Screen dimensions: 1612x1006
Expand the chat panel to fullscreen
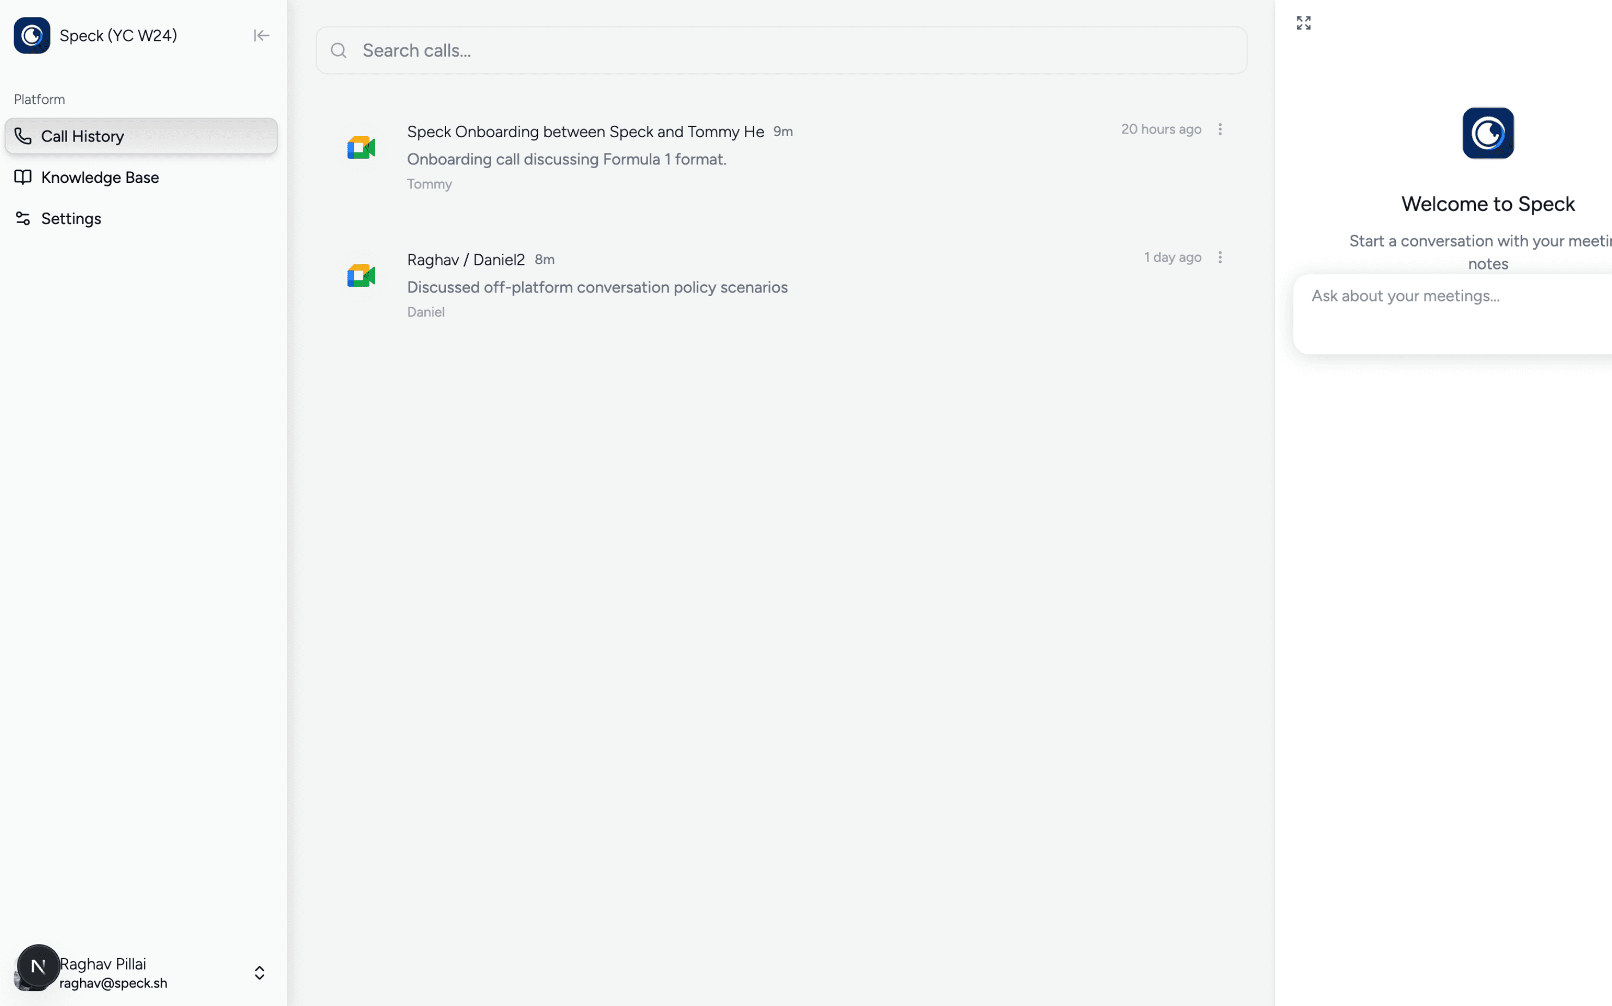click(x=1303, y=23)
